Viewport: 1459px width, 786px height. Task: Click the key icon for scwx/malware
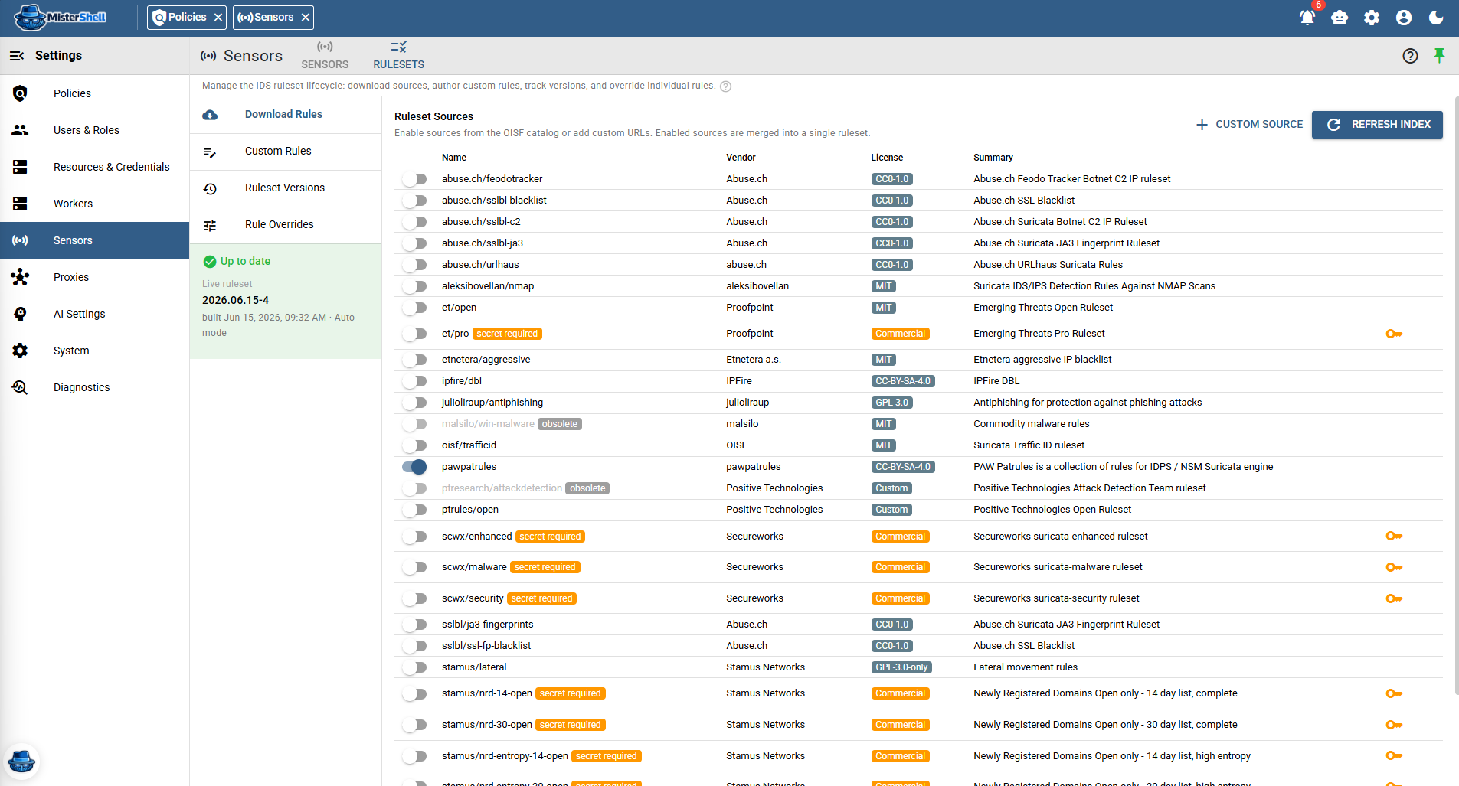pyautogui.click(x=1394, y=567)
